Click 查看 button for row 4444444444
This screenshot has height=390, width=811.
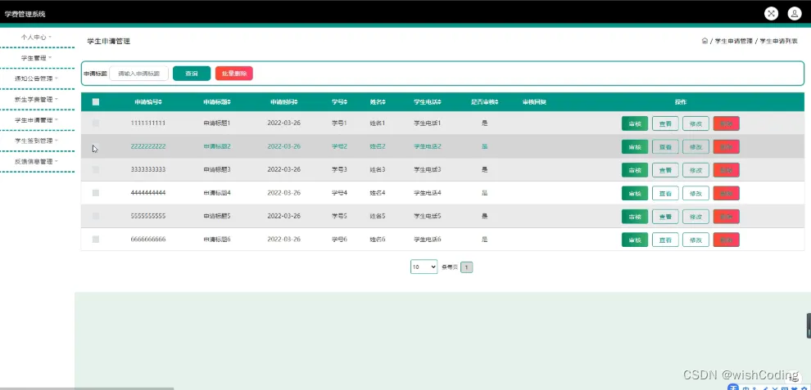[665, 193]
